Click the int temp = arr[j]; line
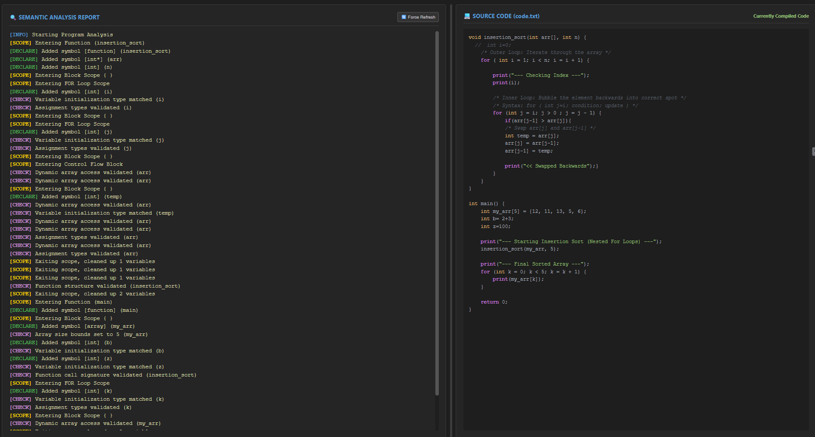The width and height of the screenshot is (815, 437). [532, 136]
